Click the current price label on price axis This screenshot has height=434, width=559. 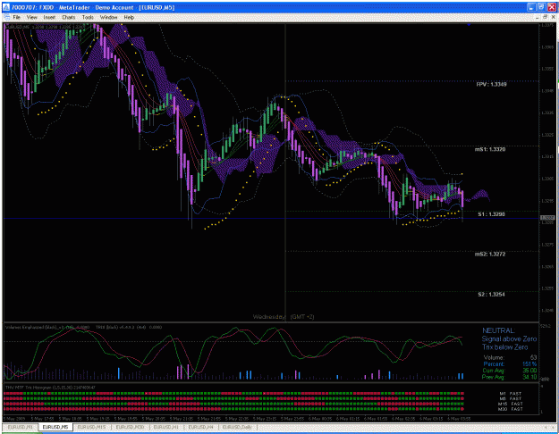(x=548, y=218)
